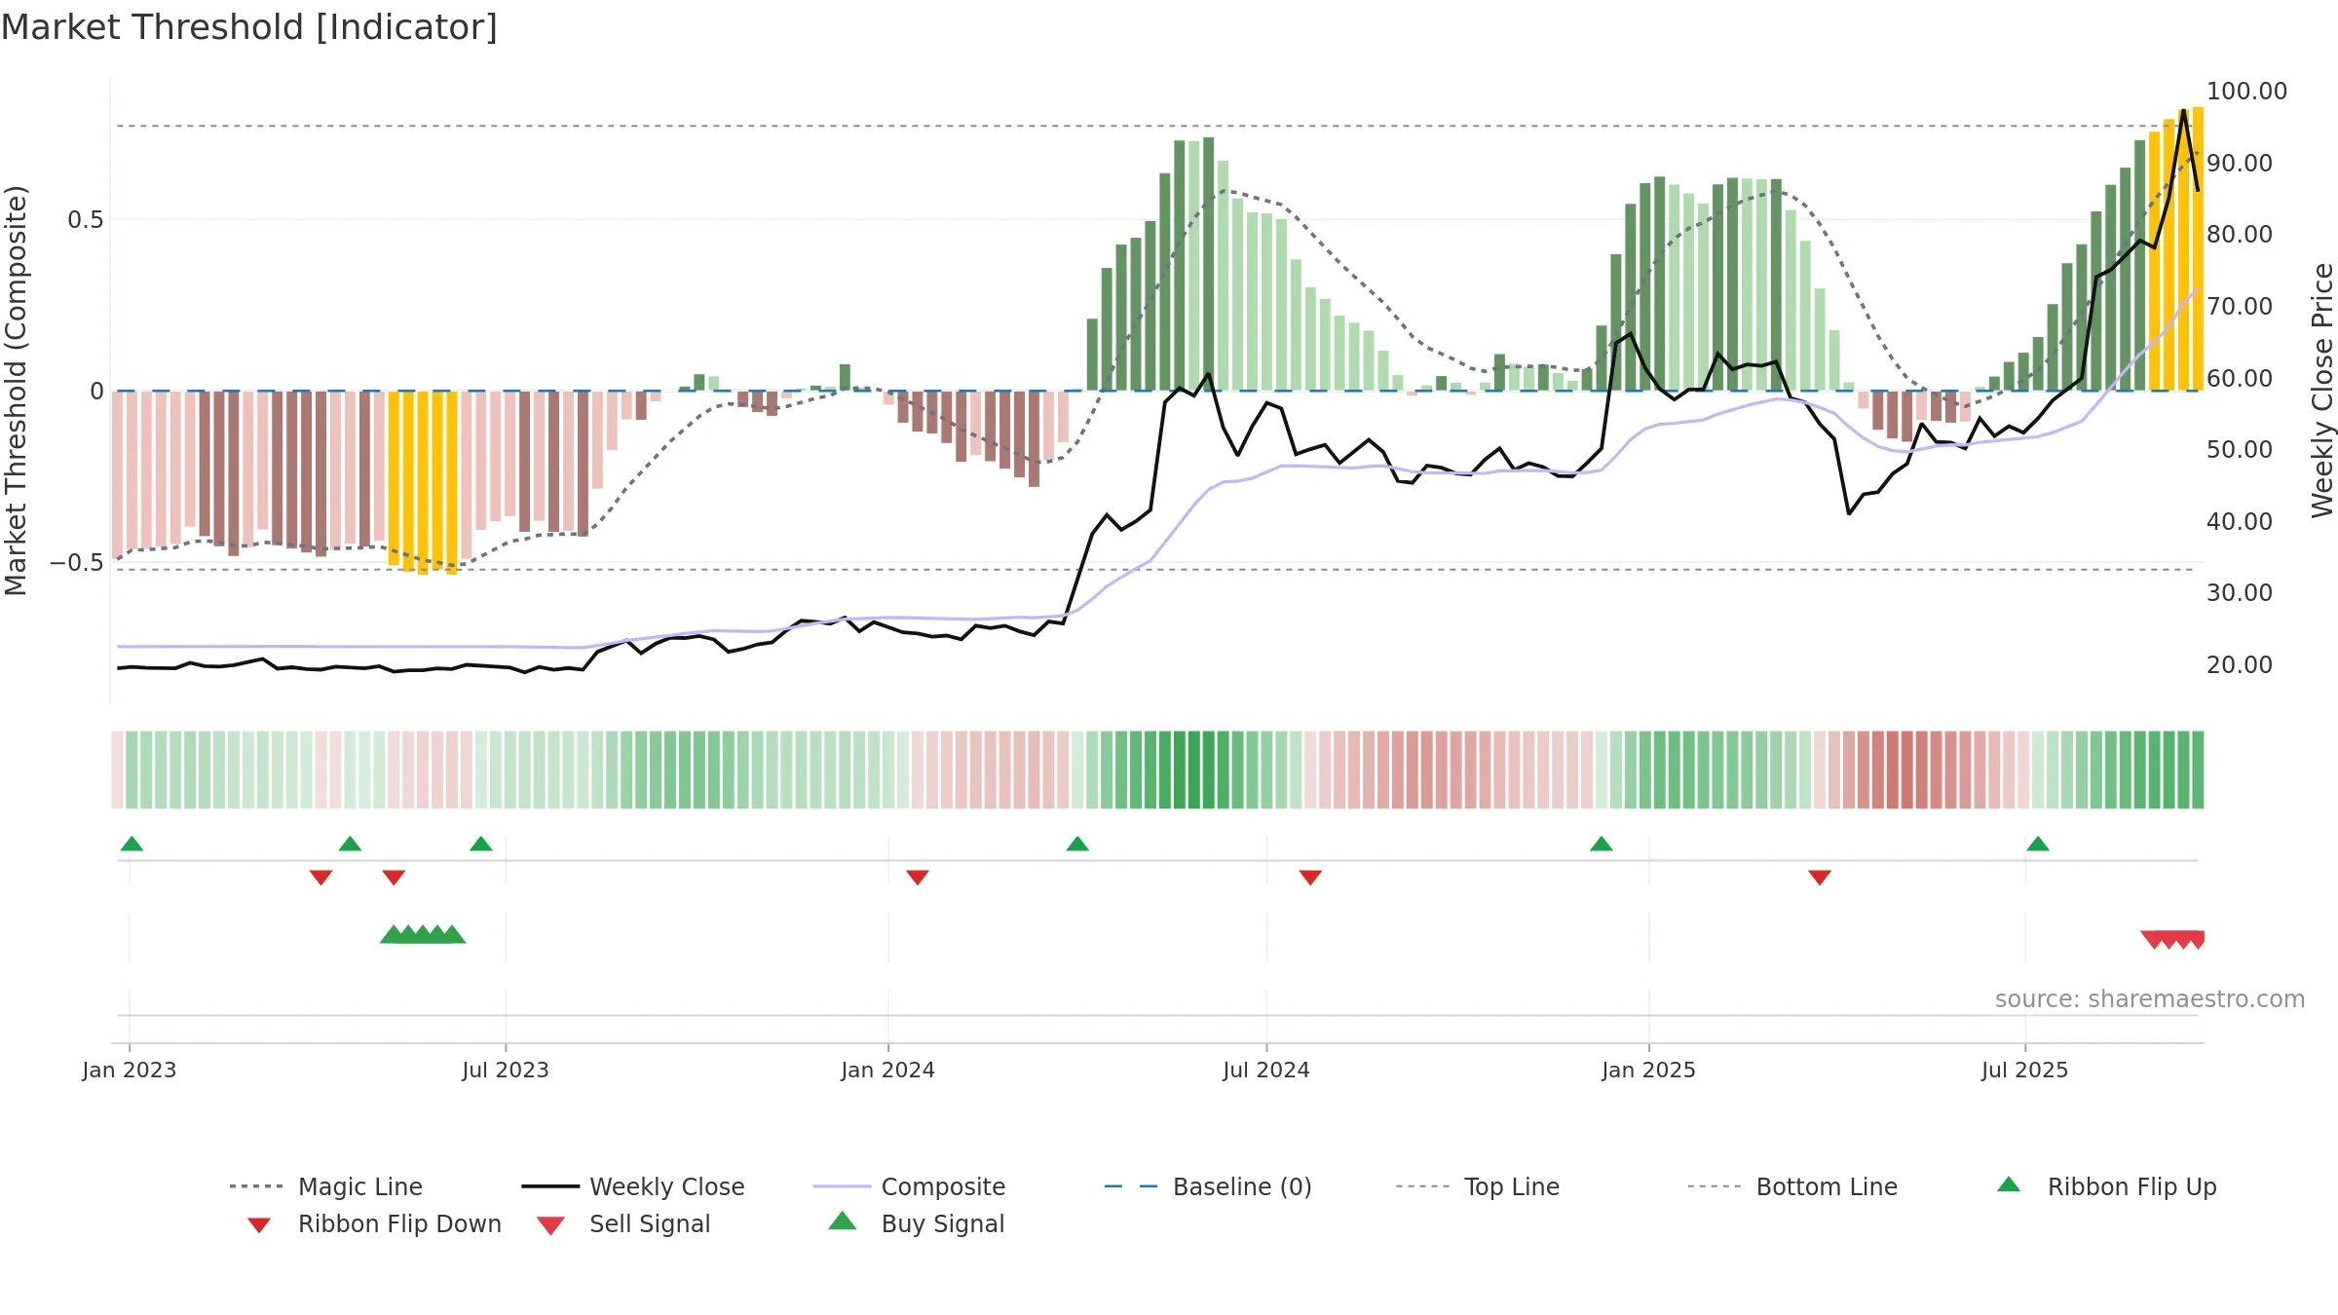
Task: Toggle the Sell Signal legend entry
Action: [x=623, y=1223]
